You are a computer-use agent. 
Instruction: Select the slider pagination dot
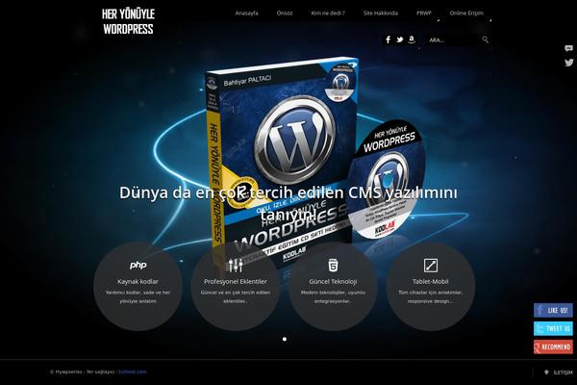click(285, 339)
